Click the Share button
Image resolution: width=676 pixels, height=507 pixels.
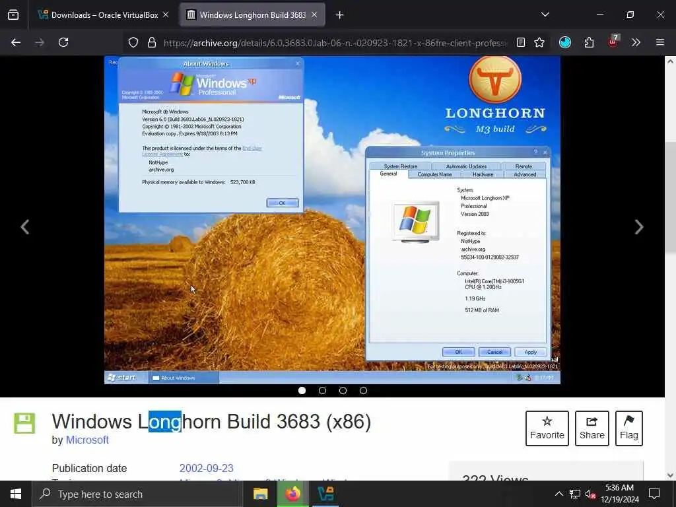[x=592, y=428]
